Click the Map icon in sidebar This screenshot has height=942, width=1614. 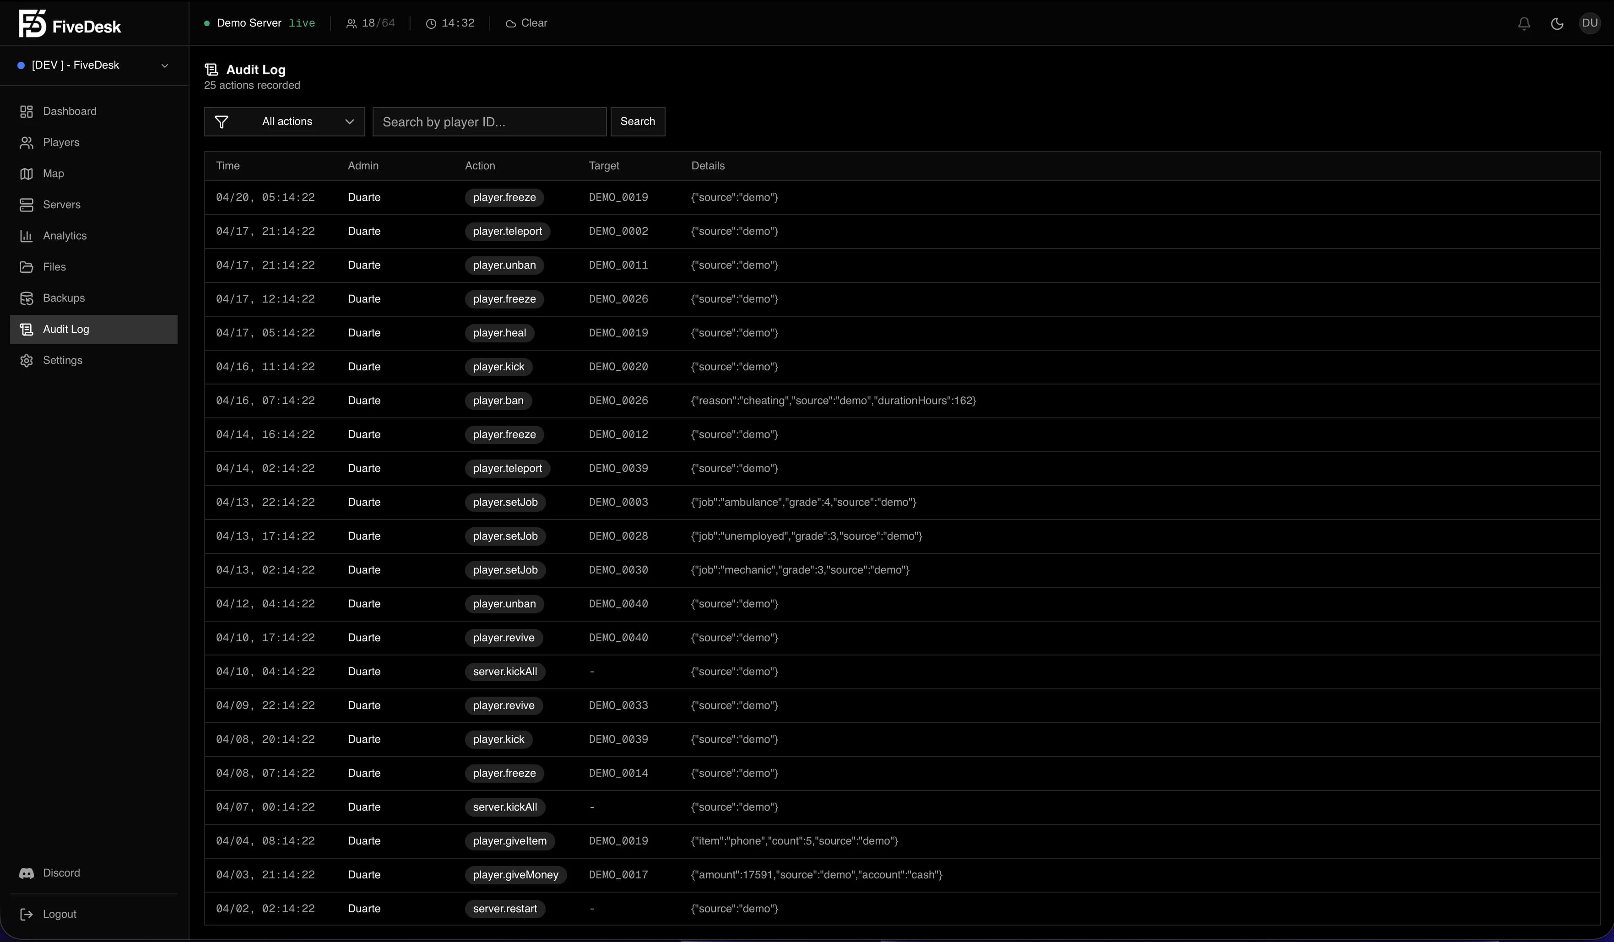tap(26, 173)
